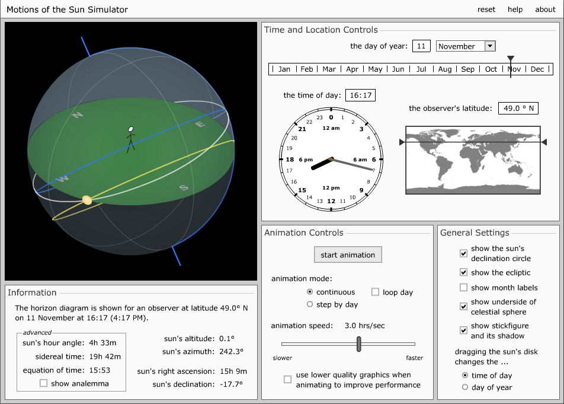Click Sep on the year timeline
Image resolution: width=564 pixels, height=404 pixels.
467,69
